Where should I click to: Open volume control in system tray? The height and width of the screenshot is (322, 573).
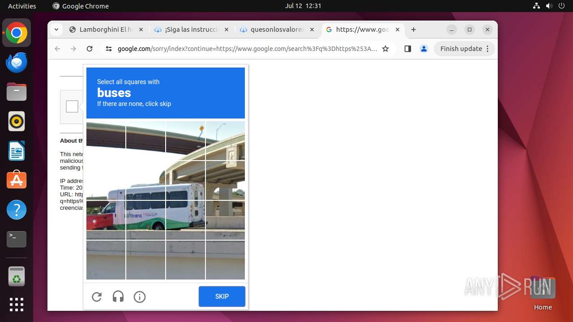pos(549,6)
